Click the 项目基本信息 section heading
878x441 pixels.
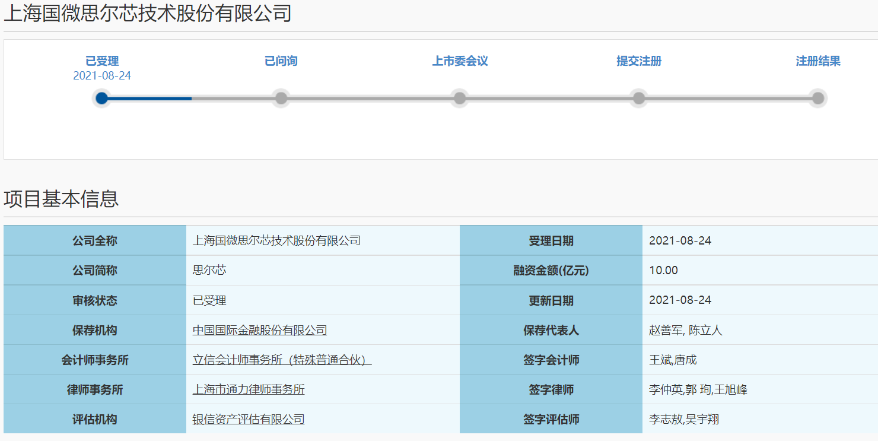61,199
